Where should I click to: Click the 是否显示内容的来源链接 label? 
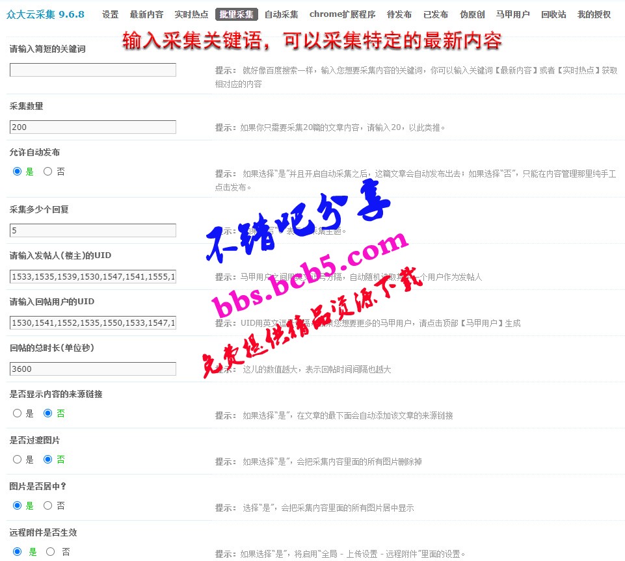coord(56,394)
